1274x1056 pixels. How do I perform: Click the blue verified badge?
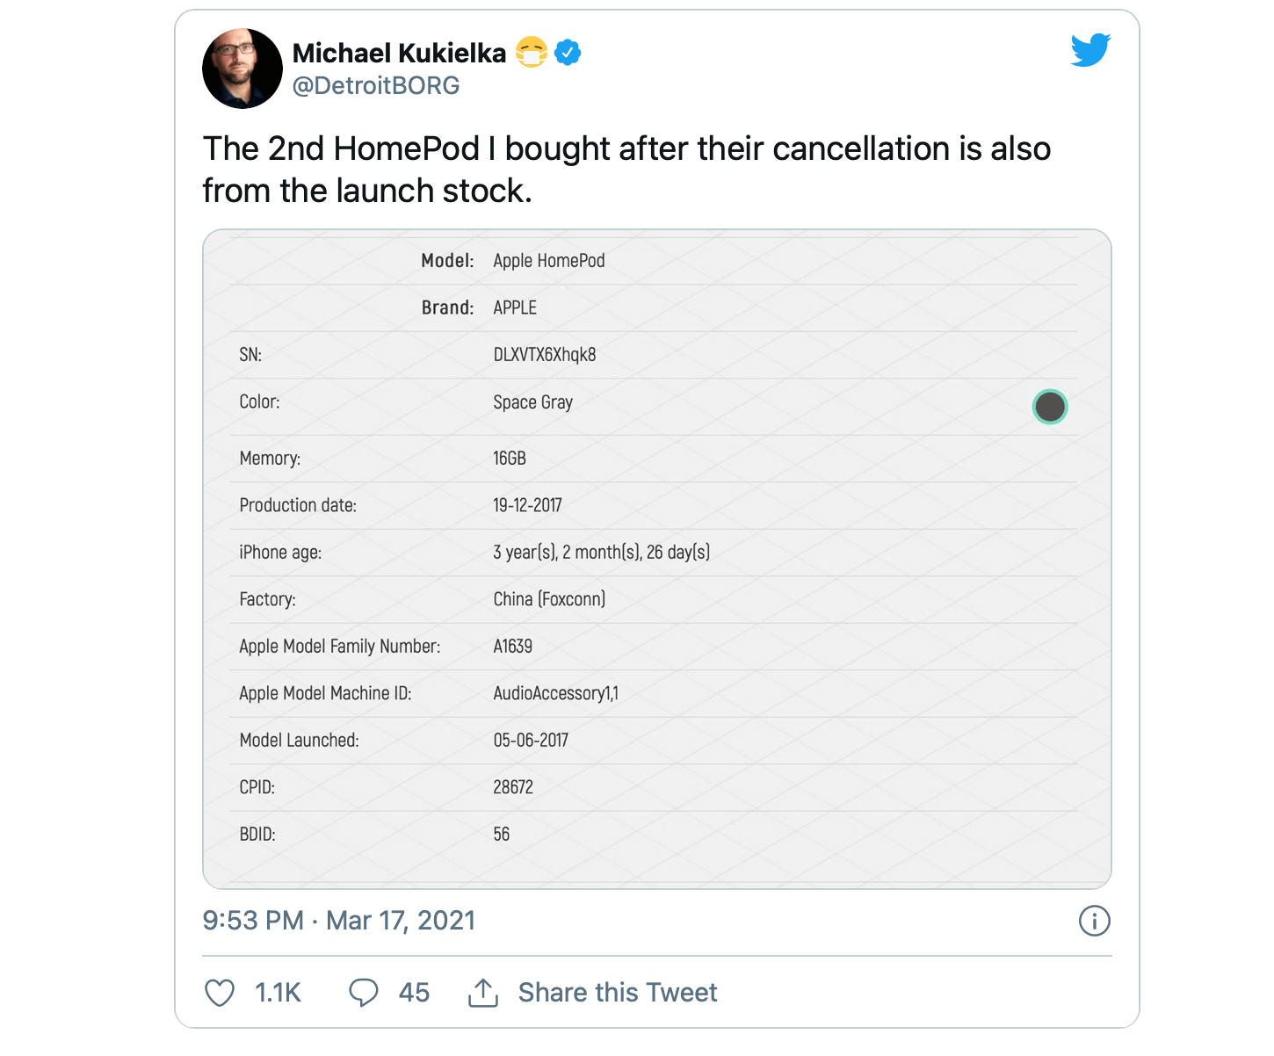(568, 53)
